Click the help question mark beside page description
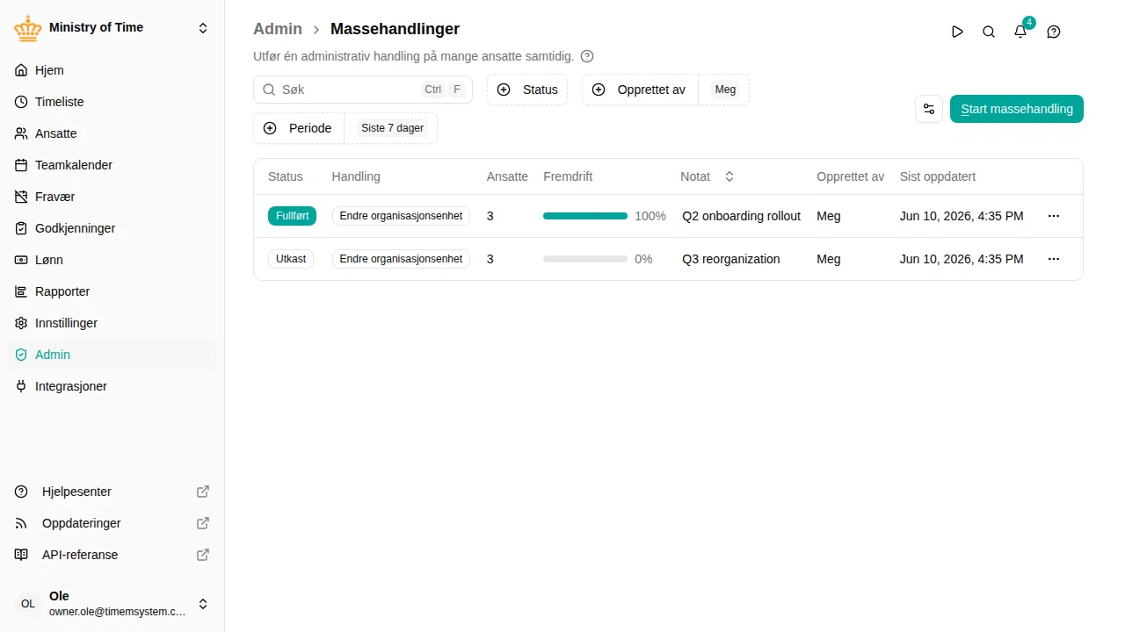The width and height of the screenshot is (1125, 632). click(x=587, y=56)
